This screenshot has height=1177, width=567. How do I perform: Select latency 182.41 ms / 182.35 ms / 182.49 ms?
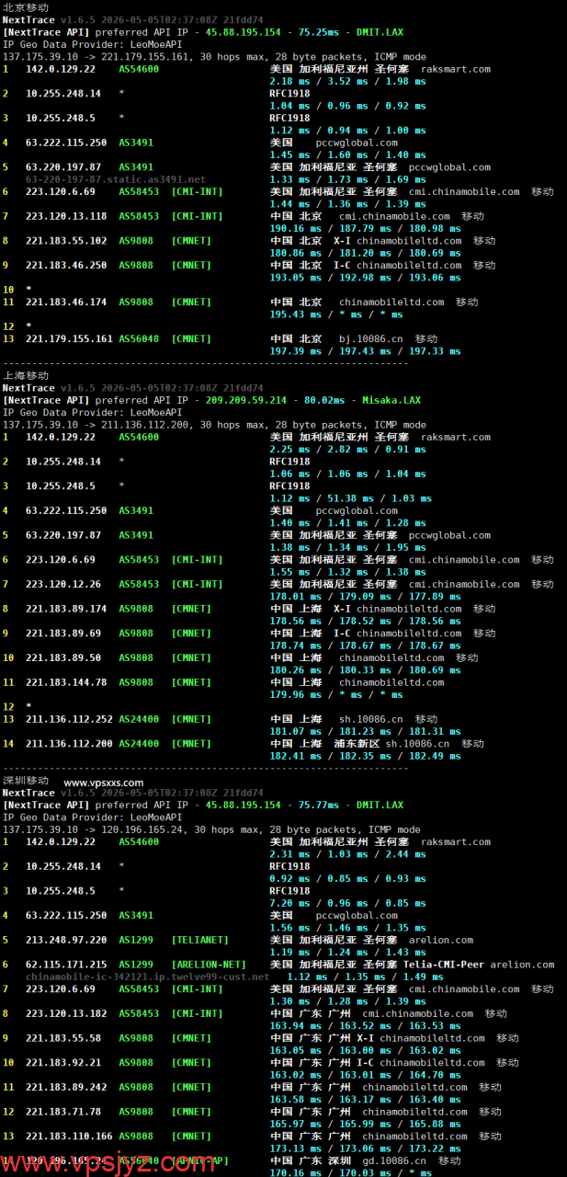pos(365,756)
